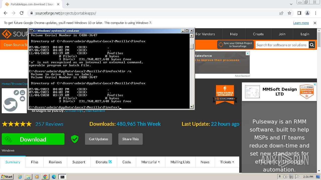Screen dimensions: 321x180
Task: Open Microsoft Edge from the taskbar
Action: click(x=54, y=177)
